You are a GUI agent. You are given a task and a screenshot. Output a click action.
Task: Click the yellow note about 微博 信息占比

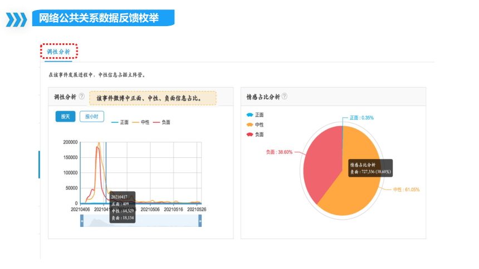153,98
